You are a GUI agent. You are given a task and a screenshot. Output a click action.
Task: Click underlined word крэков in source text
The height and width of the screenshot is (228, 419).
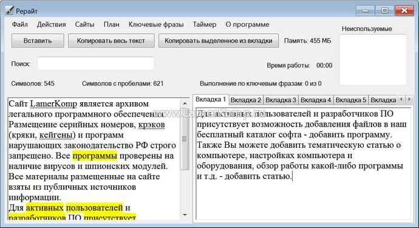(152, 125)
